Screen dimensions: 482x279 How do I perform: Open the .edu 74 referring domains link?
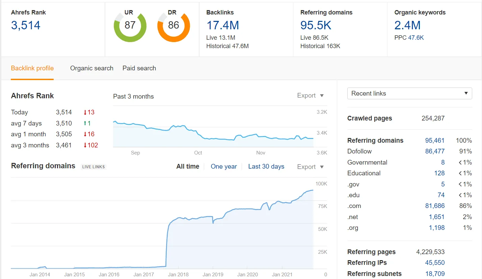[441, 195]
